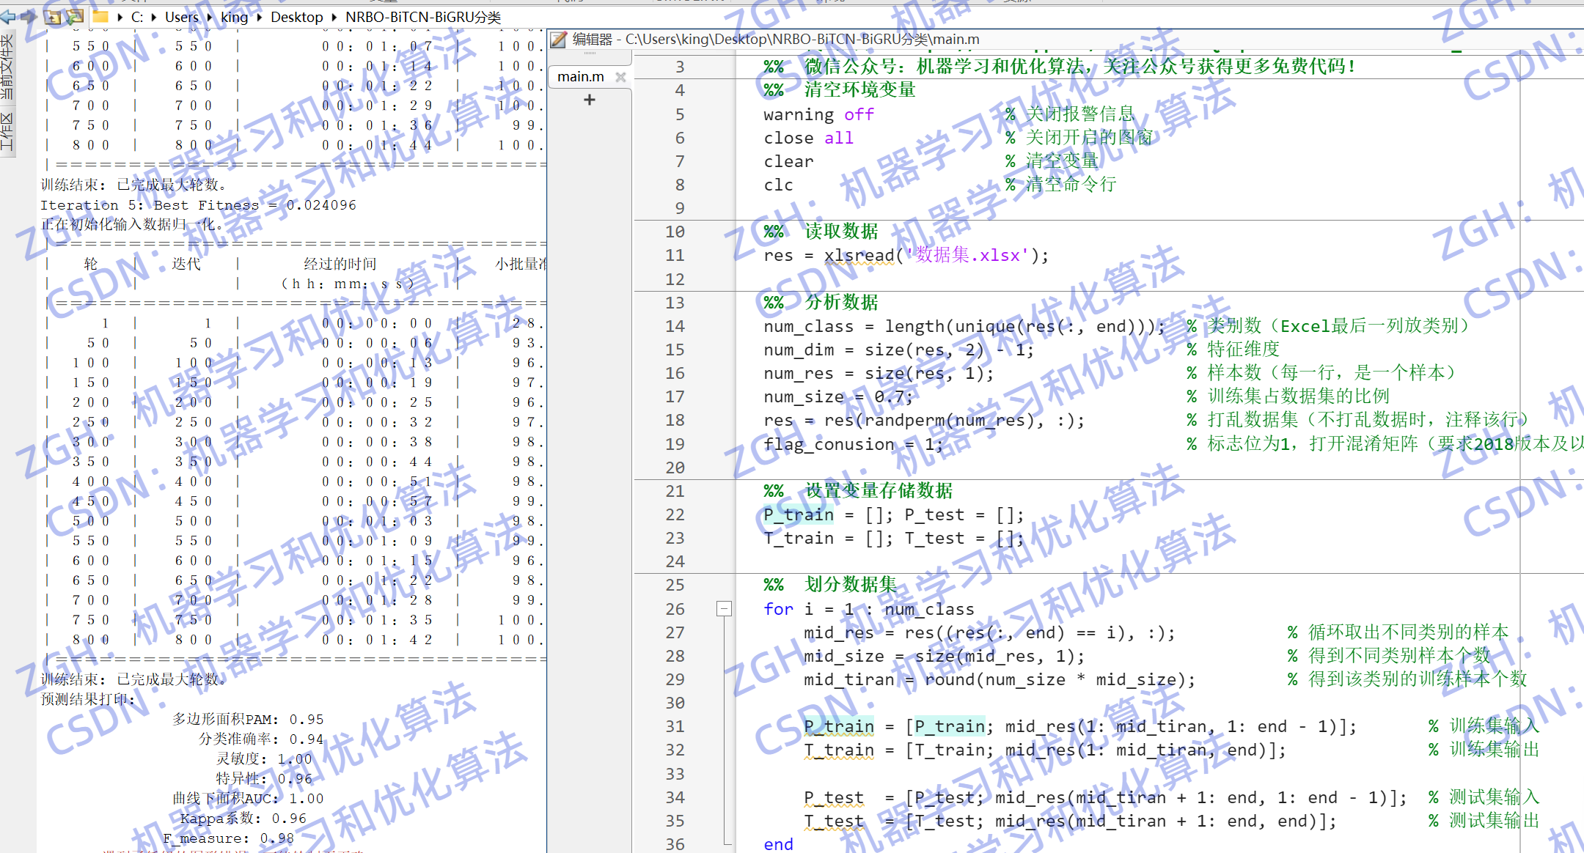Expand the arrow after Users in the path
Screen dimensions: 1584x853
210,17
